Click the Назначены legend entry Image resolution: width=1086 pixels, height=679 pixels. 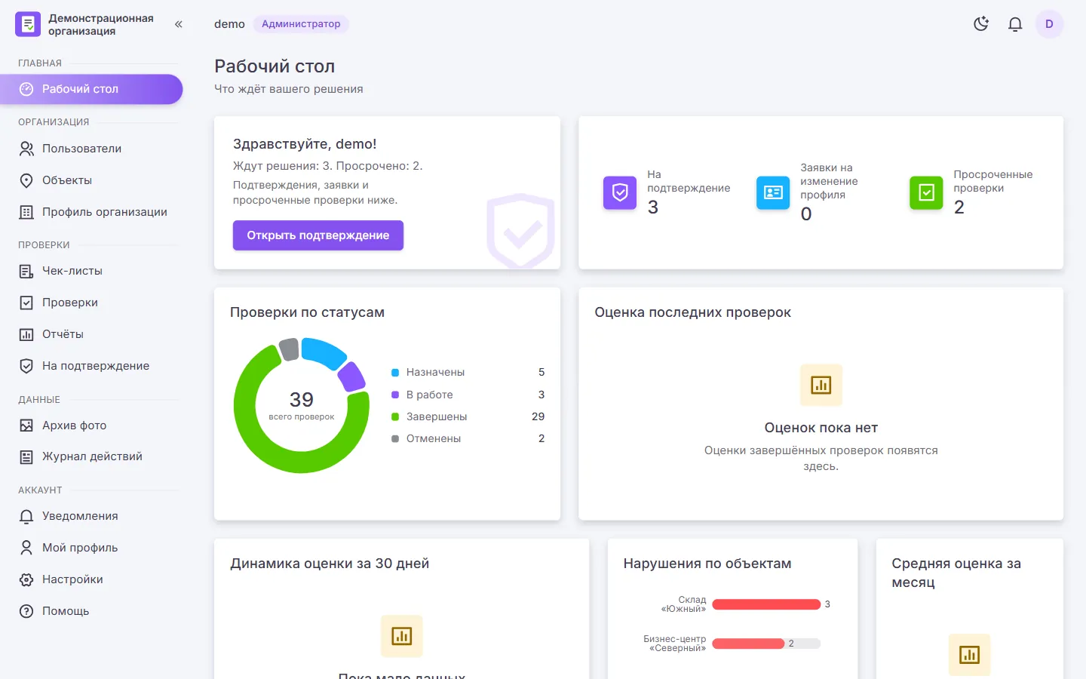point(468,373)
